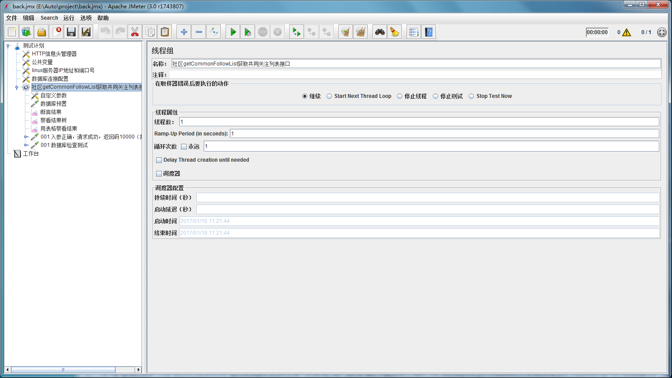672x378 pixels.
Task: Open the Function helper list icon
Action: click(x=414, y=32)
